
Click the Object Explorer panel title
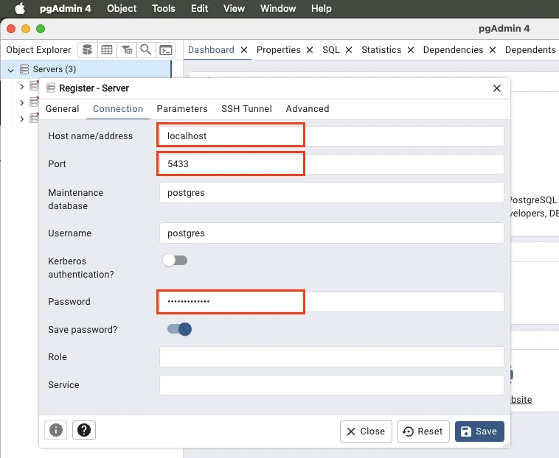(x=38, y=50)
